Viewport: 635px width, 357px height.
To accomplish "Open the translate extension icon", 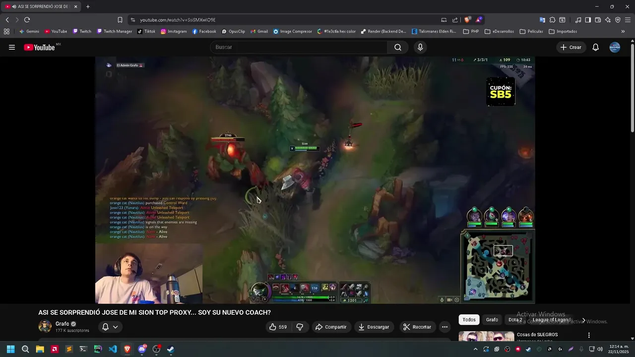I will [542, 20].
